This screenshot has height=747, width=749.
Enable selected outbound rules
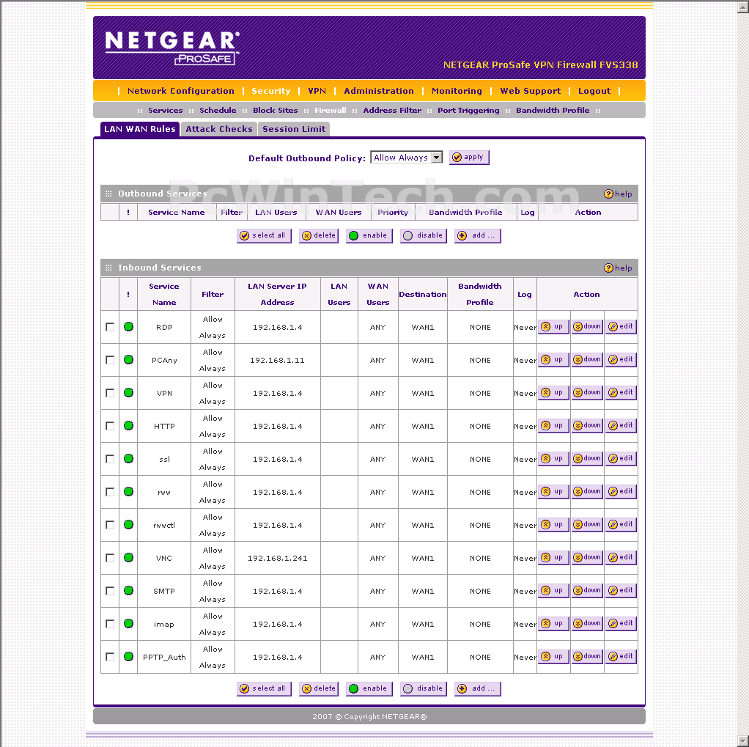coord(369,235)
